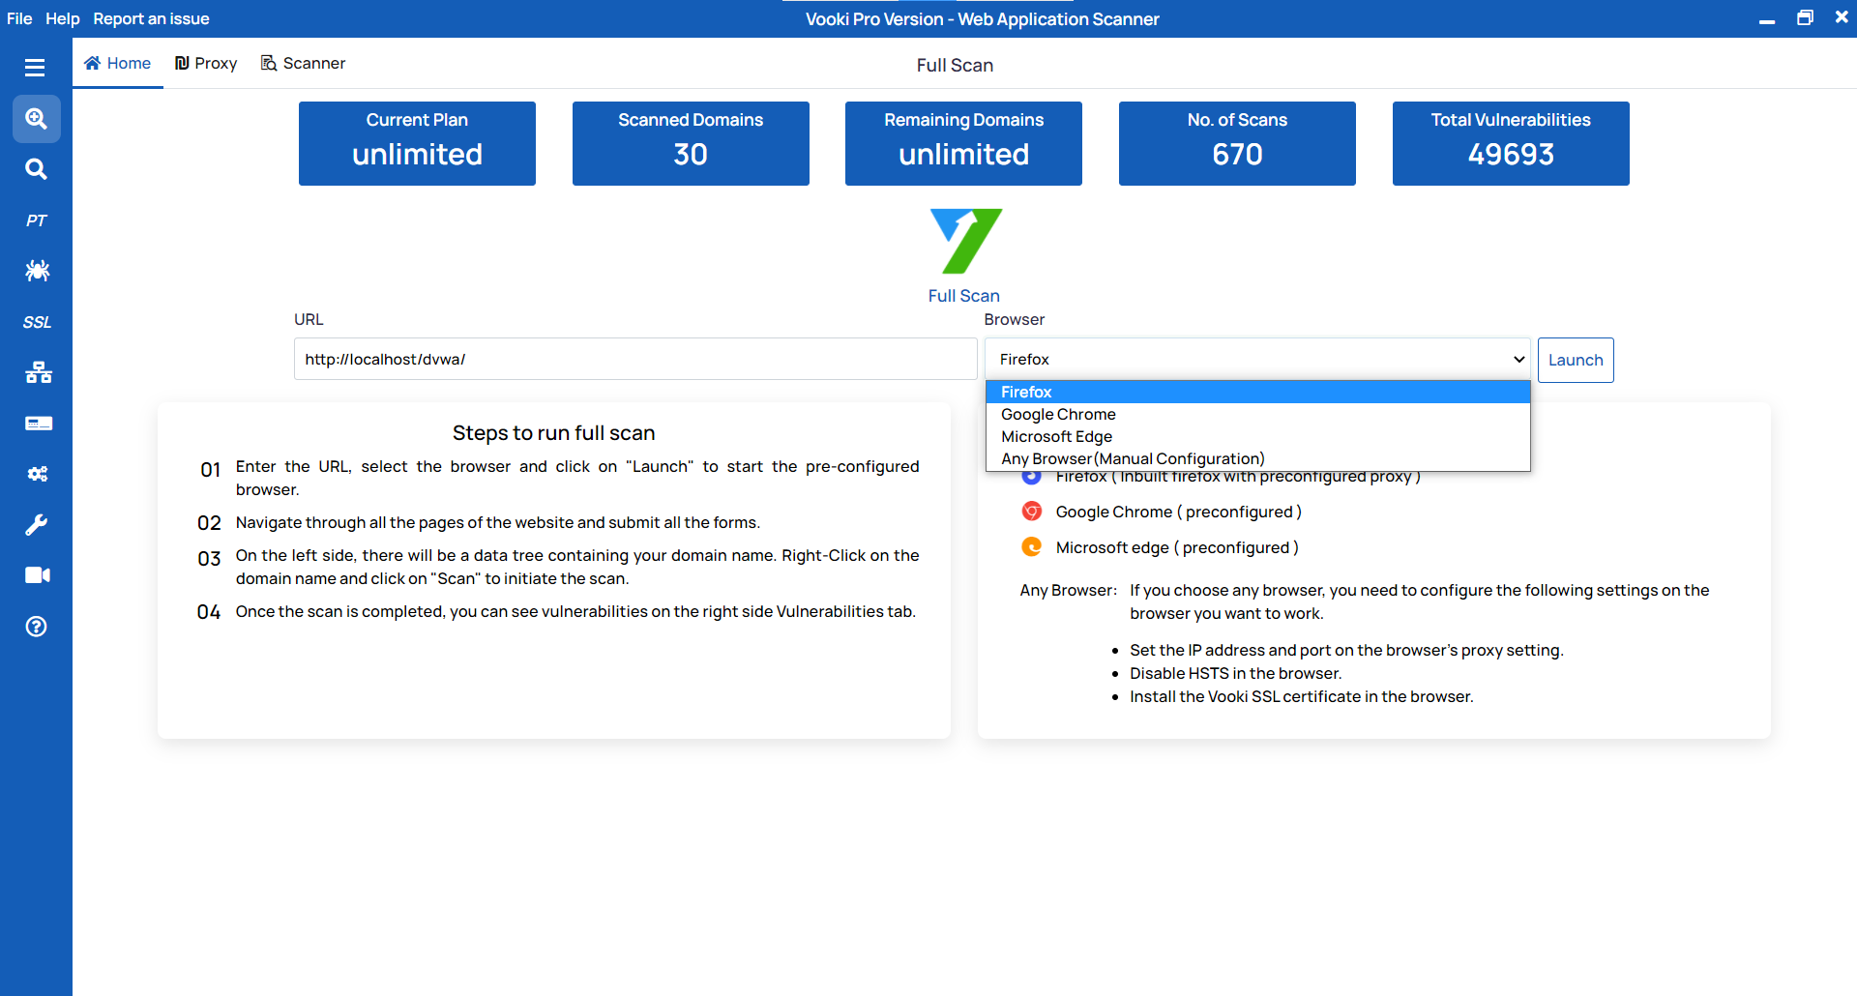Open the SSL sidebar icon

point(37,322)
